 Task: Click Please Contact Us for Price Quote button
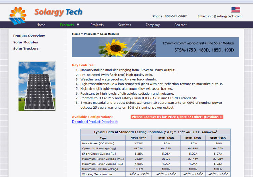pyautogui.click(x=177, y=117)
